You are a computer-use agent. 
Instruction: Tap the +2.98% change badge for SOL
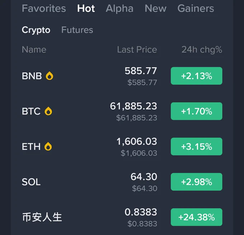pyautogui.click(x=196, y=182)
